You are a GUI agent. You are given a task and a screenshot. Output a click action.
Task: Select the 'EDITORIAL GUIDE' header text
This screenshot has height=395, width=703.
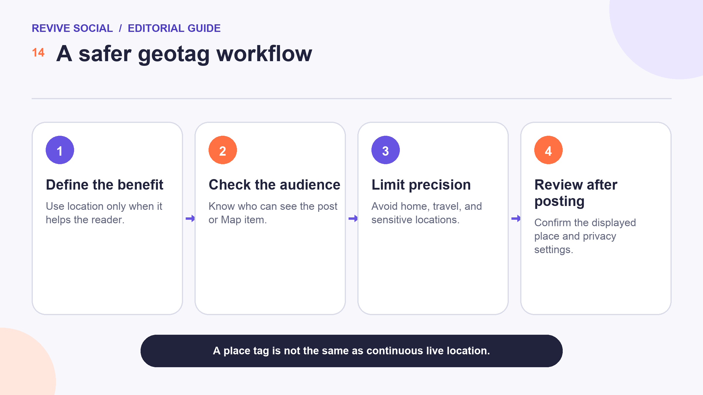174,28
